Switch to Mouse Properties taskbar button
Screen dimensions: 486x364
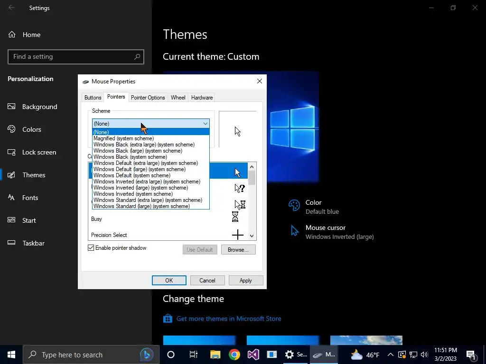click(324, 355)
